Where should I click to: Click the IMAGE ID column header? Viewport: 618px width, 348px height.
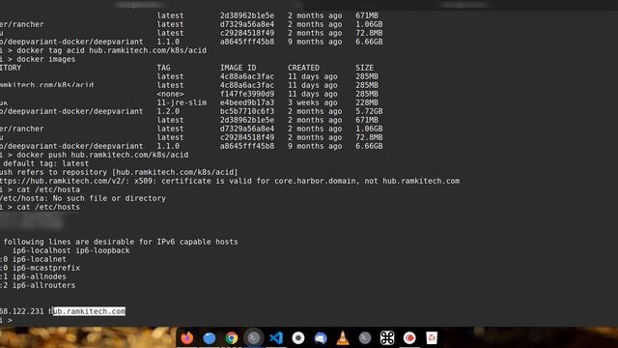(239, 68)
